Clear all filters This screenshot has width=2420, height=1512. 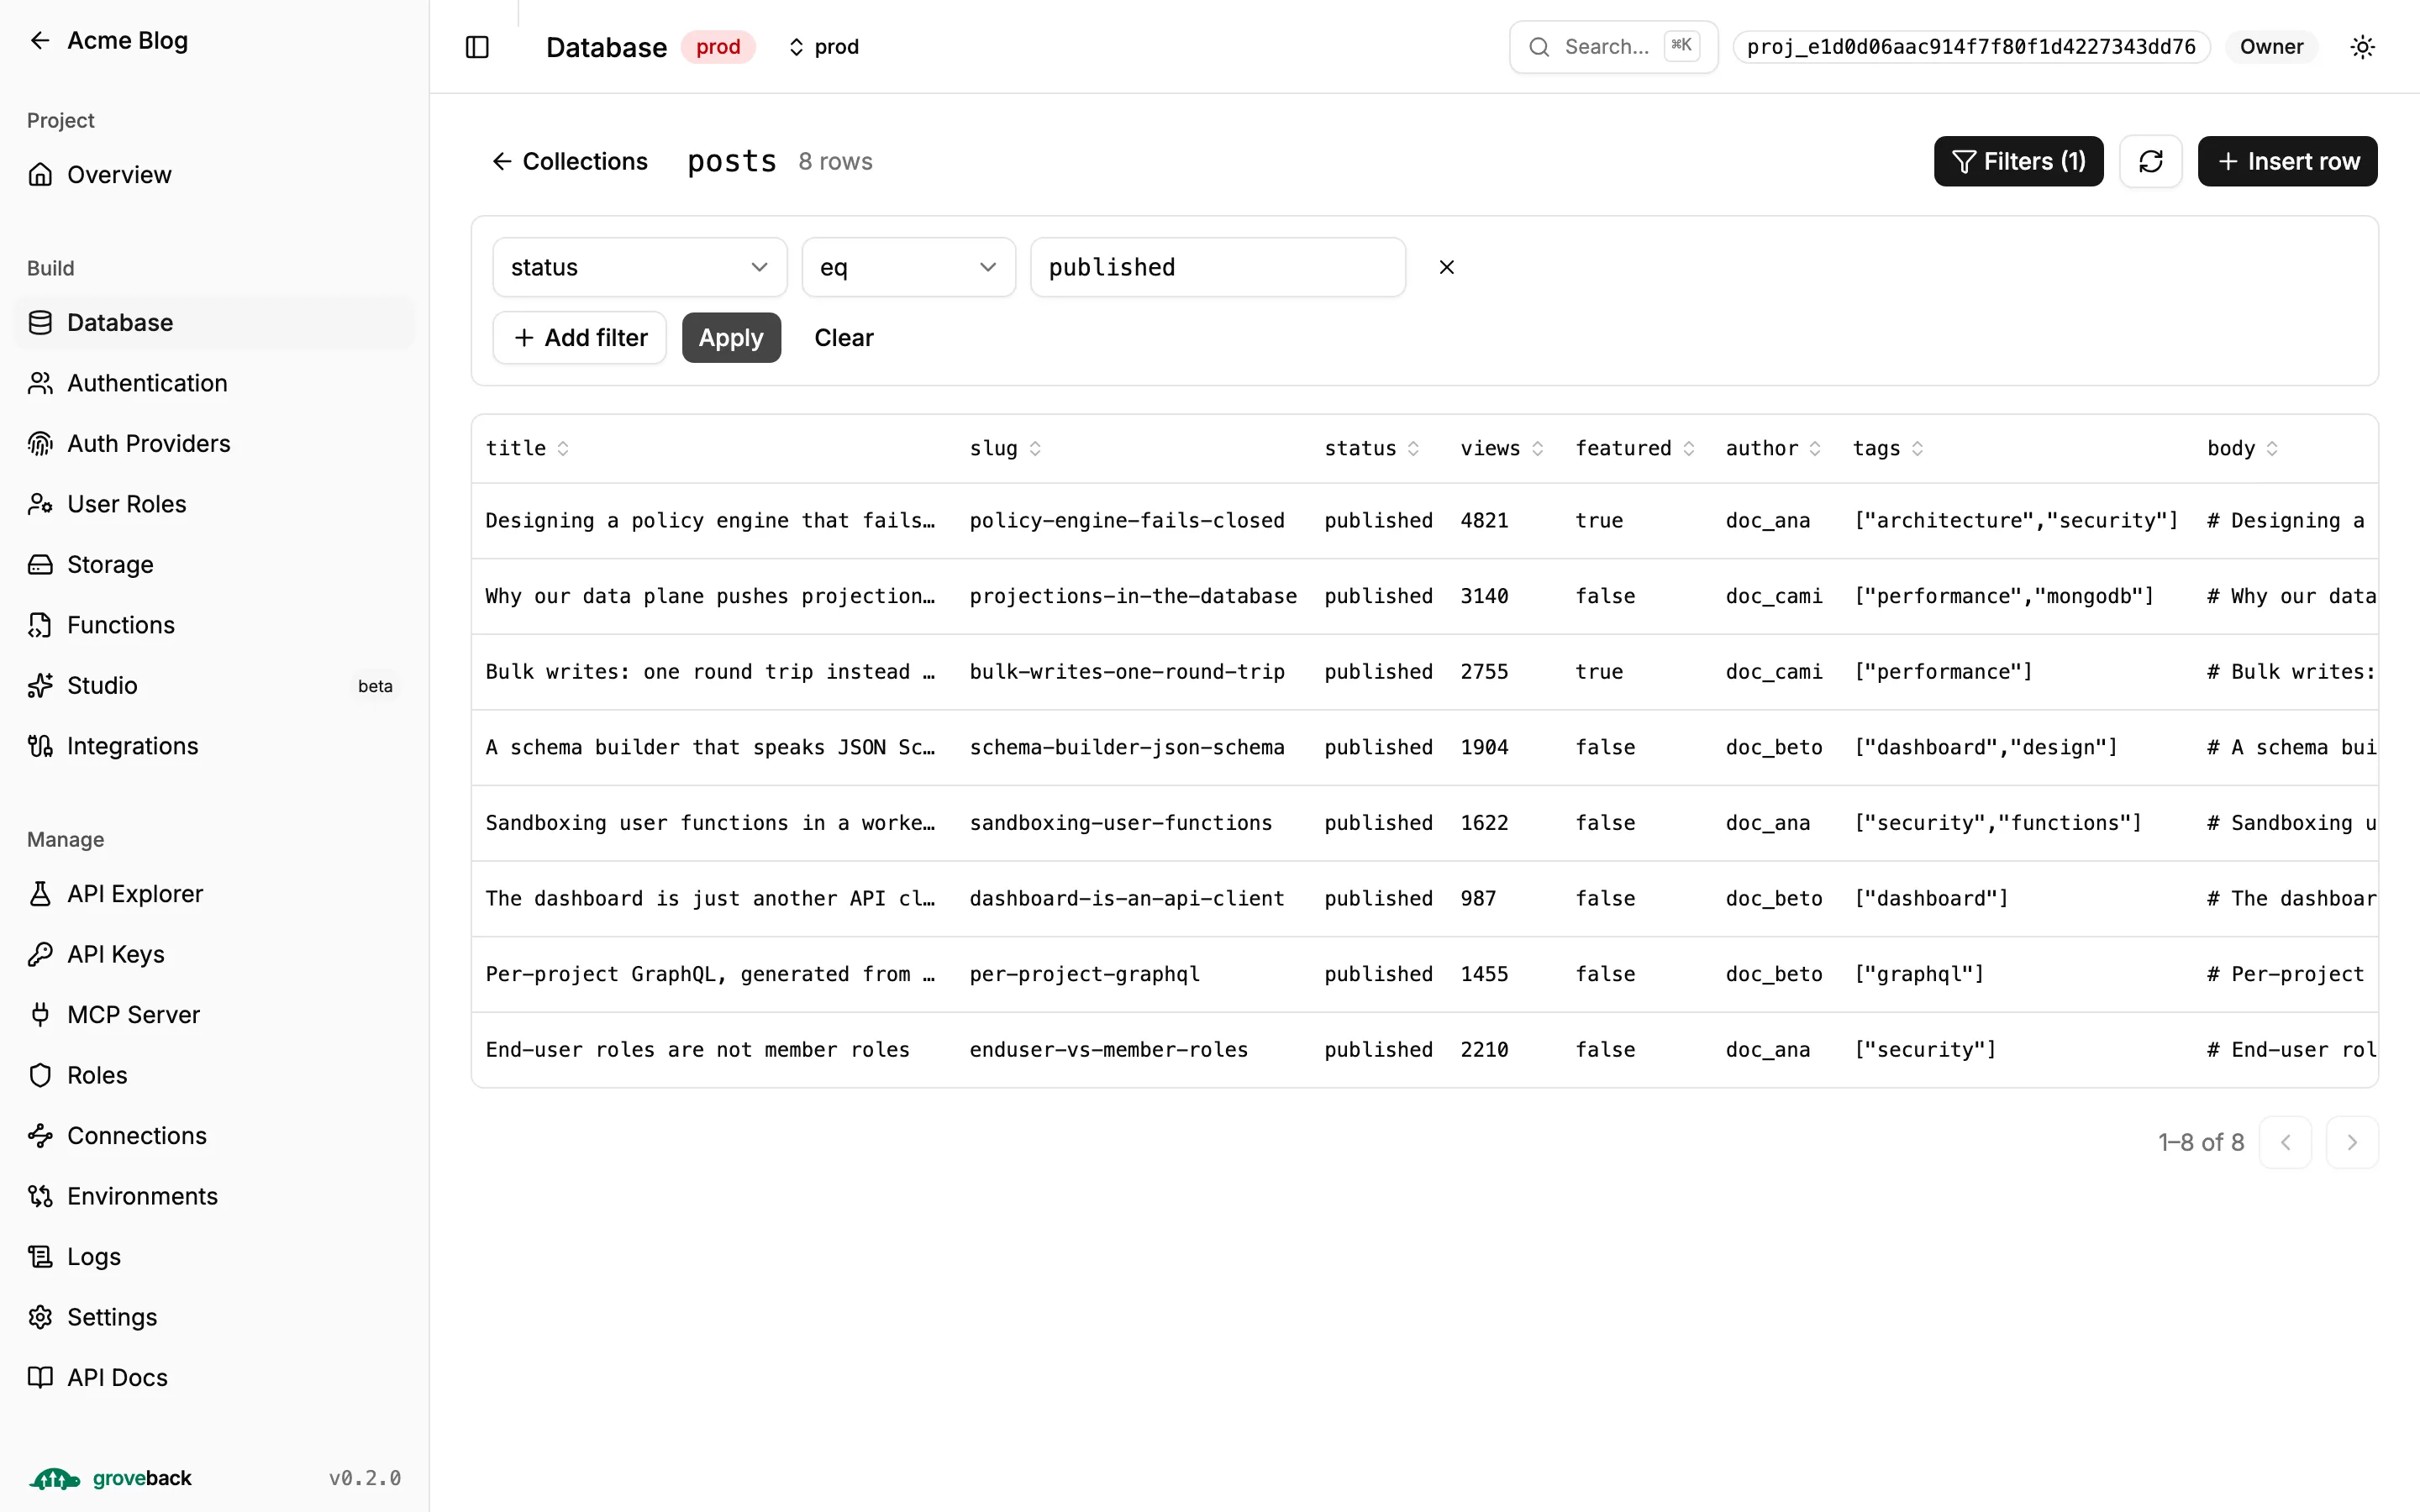(x=843, y=338)
